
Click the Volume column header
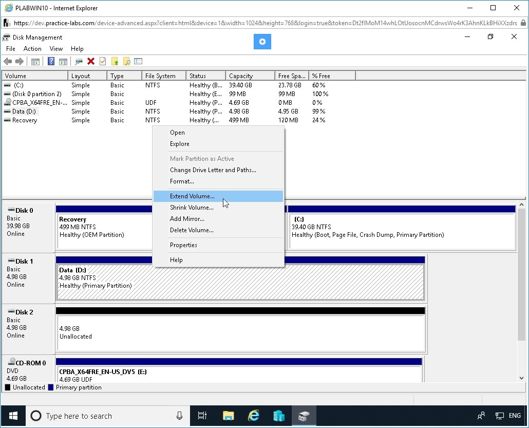click(35, 76)
